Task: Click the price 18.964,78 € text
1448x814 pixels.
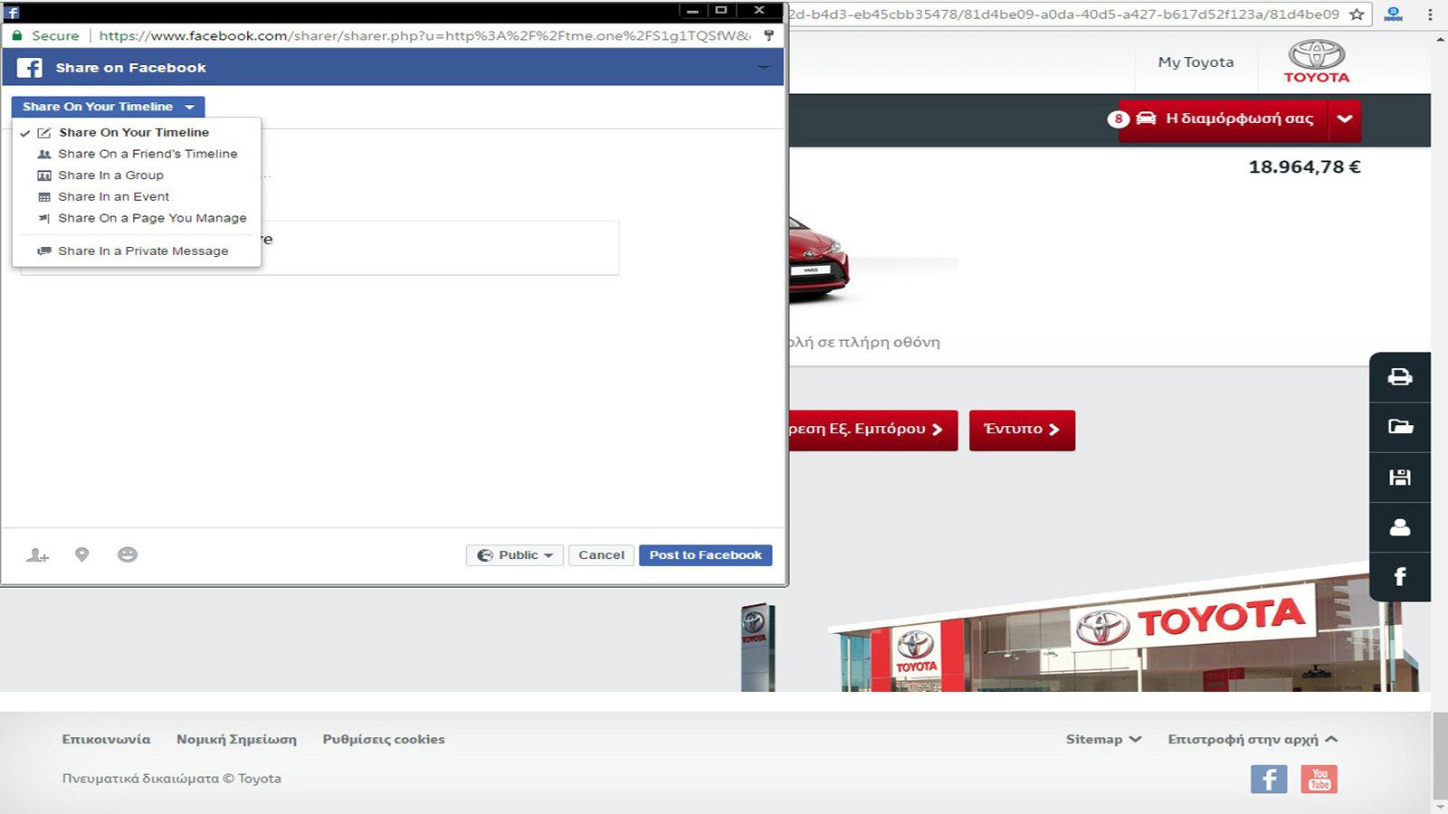Action: pos(1304,166)
